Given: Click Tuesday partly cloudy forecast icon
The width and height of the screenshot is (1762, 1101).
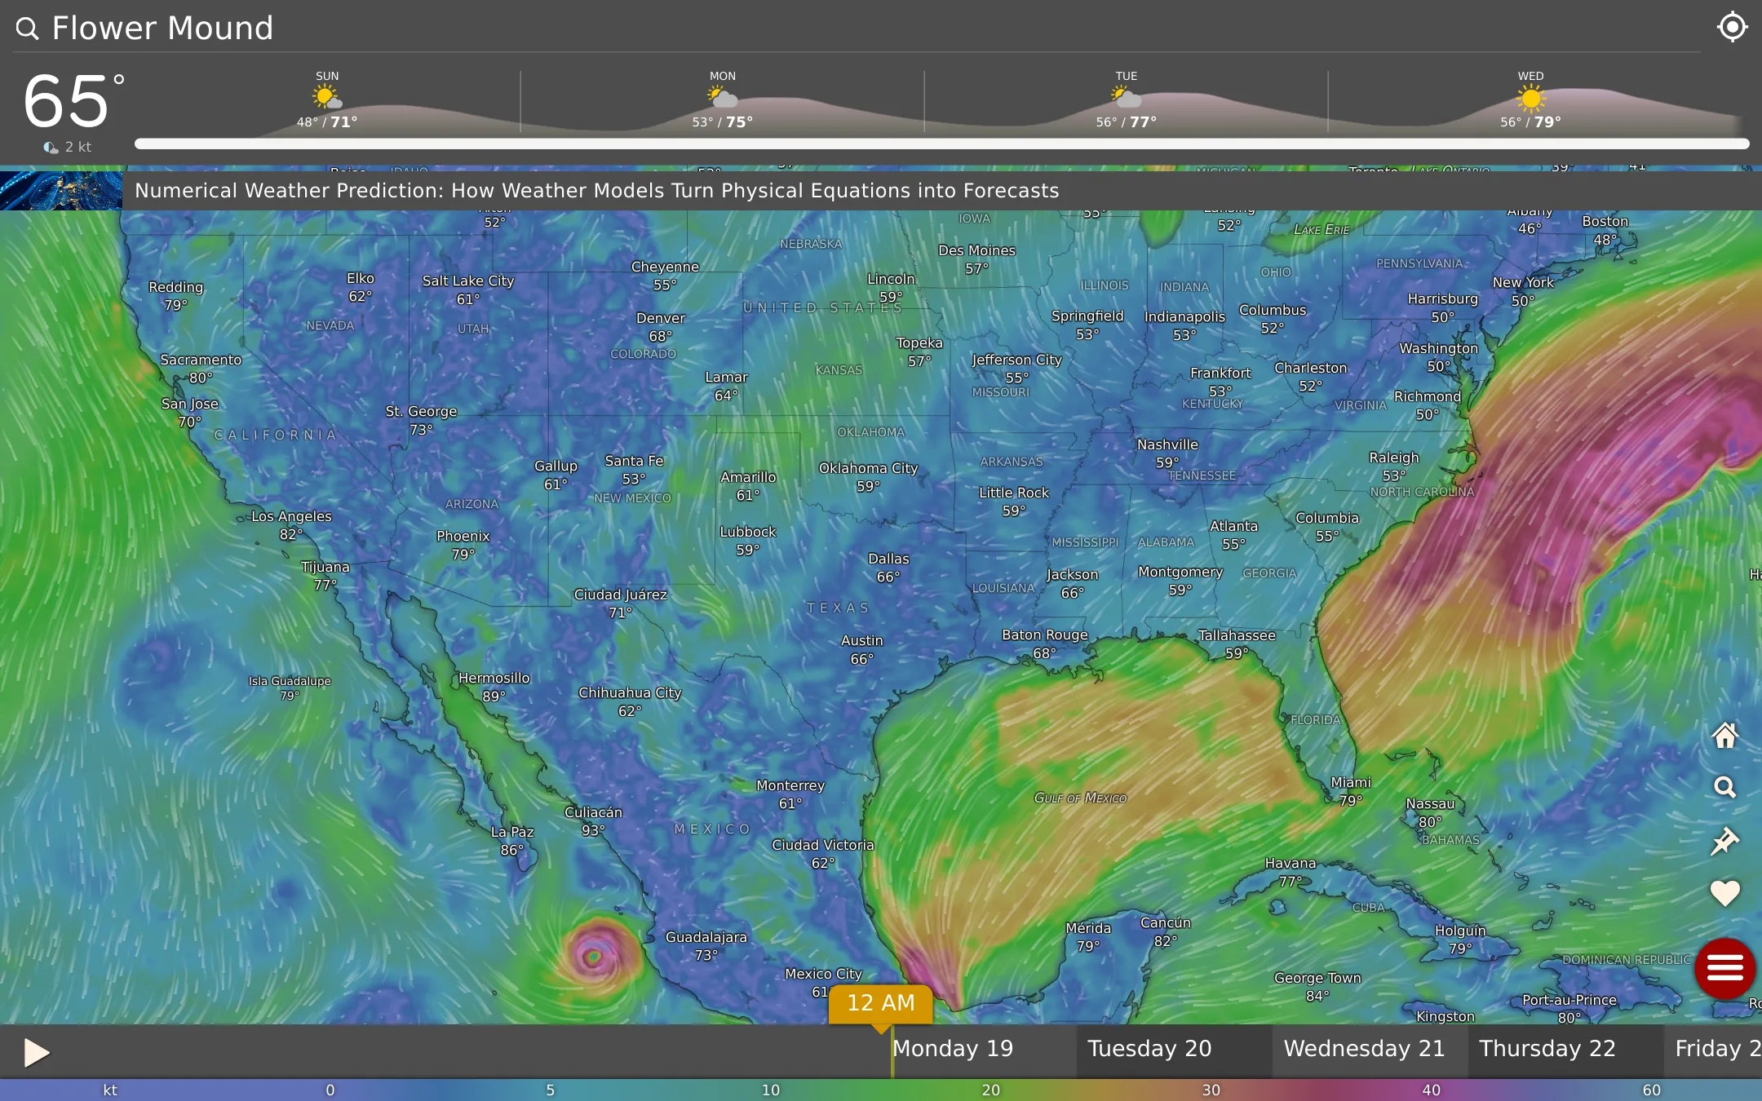Looking at the screenshot, I should pyautogui.click(x=1126, y=98).
